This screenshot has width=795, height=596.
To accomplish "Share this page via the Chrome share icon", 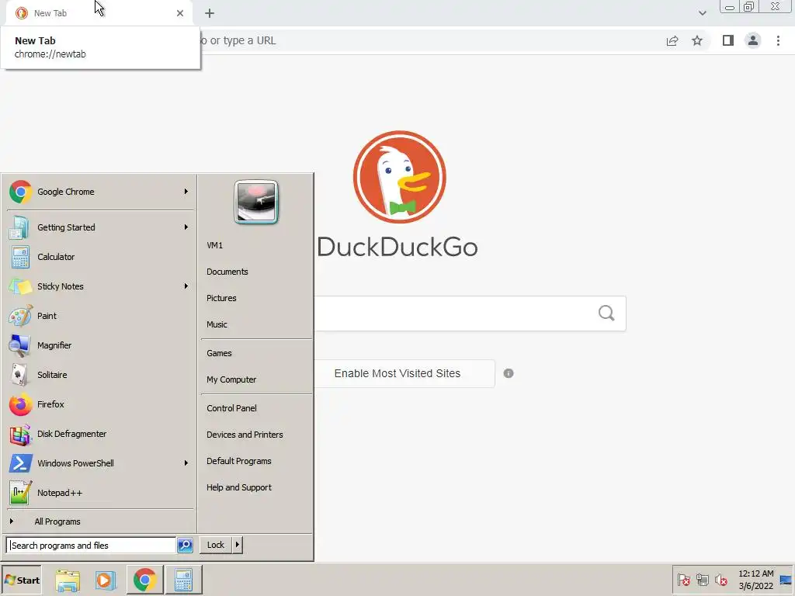I will click(672, 41).
